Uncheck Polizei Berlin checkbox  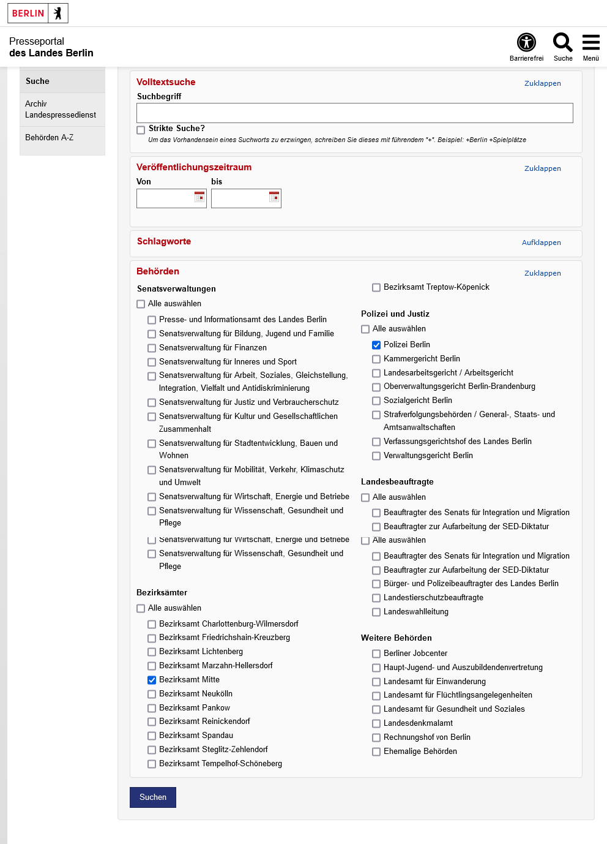click(376, 345)
